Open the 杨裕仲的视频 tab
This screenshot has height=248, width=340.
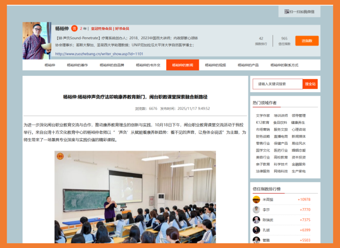pos(216,65)
